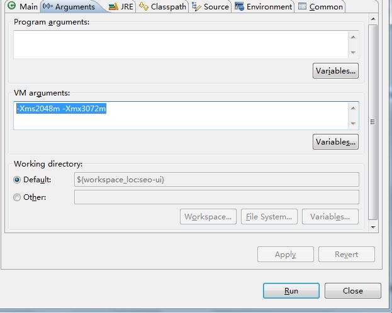Click VM arguments scroll up arrow
392x313 pixels.
(353, 108)
